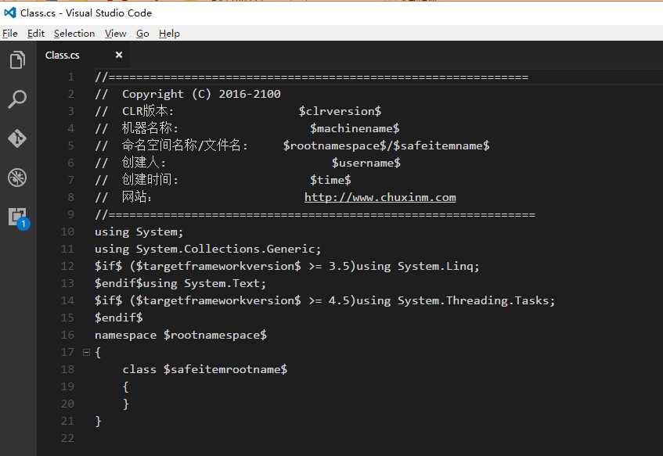Click the closing brace on line 21

point(98,421)
